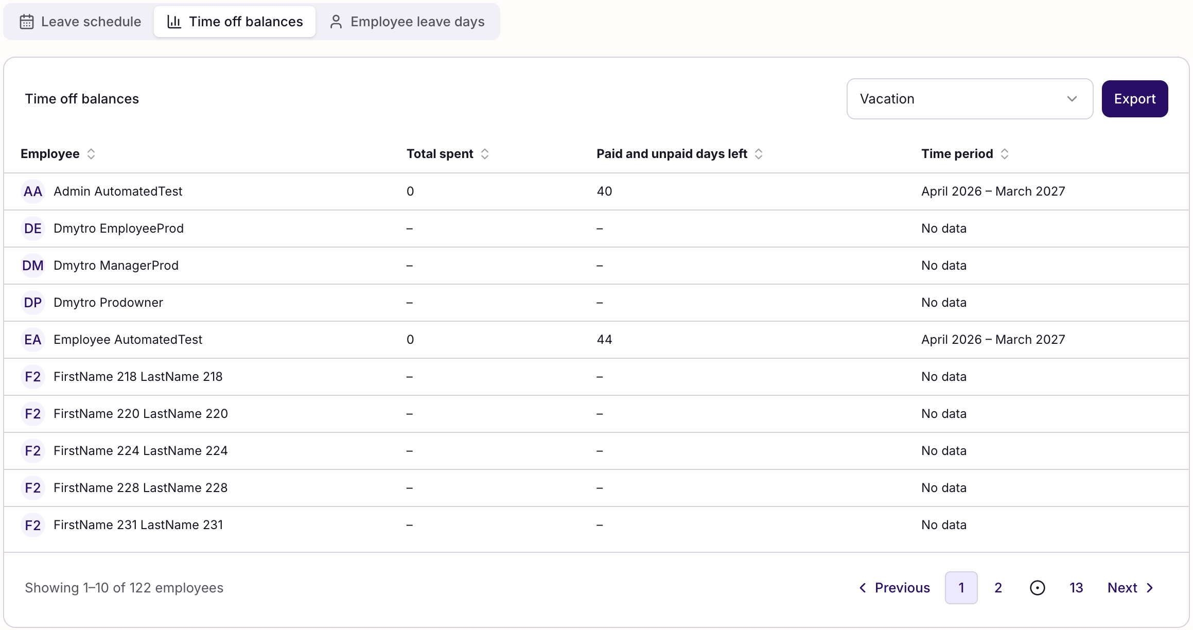Click the AA avatar for Admin AutomatedTest
1193x630 pixels.
tap(33, 191)
